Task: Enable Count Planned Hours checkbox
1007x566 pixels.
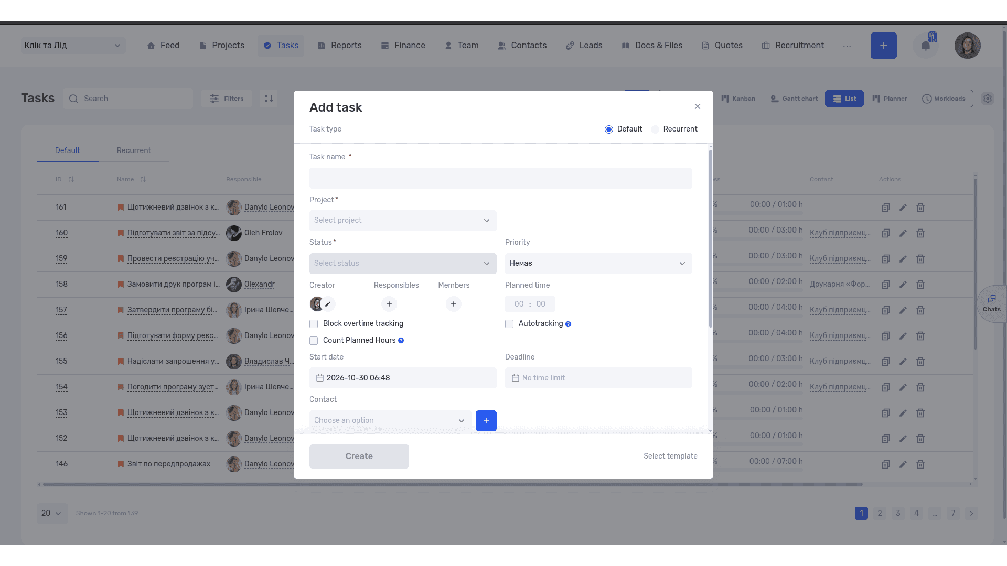Action: click(314, 341)
